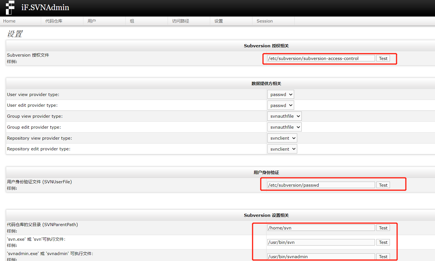The width and height of the screenshot is (435, 261).
Task: Click the iF.SVNAdmin title text
Action: (45, 8)
